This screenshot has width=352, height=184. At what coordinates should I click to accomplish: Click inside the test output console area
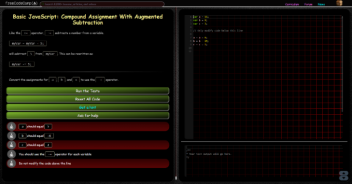[x=263, y=162]
